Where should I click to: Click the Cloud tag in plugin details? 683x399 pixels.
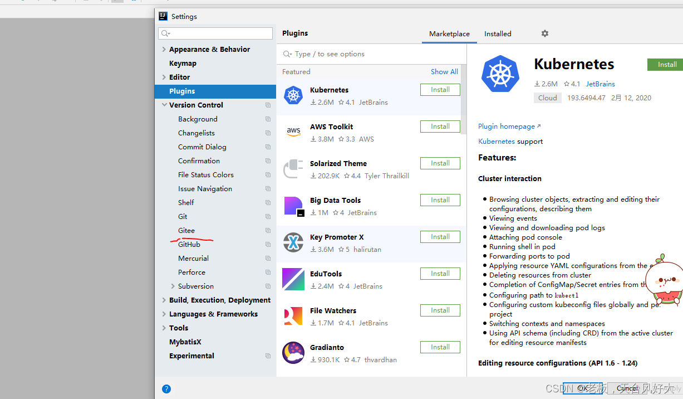point(547,98)
